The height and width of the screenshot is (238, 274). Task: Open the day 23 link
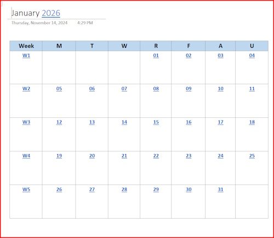(189, 156)
